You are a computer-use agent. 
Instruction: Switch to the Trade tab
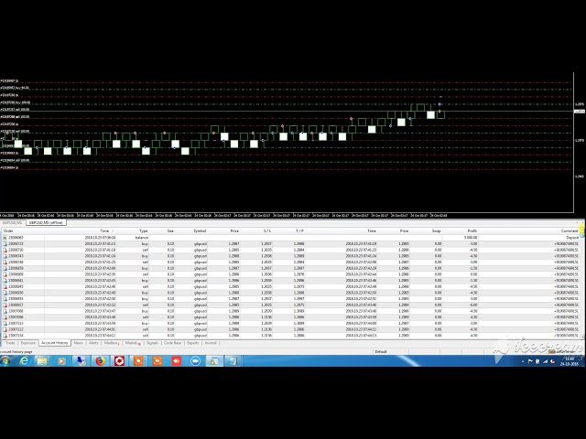click(11, 343)
